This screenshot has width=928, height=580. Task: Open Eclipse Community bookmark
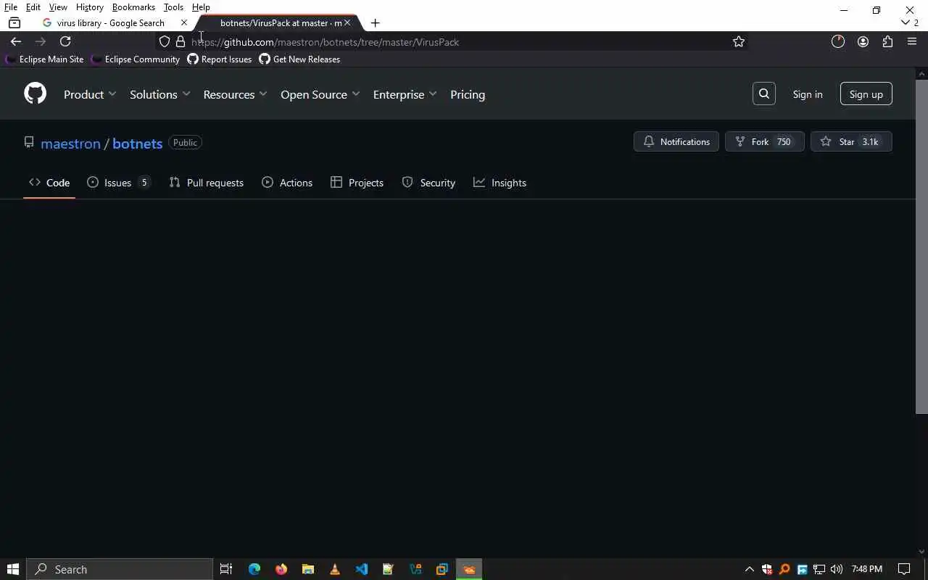click(x=136, y=59)
